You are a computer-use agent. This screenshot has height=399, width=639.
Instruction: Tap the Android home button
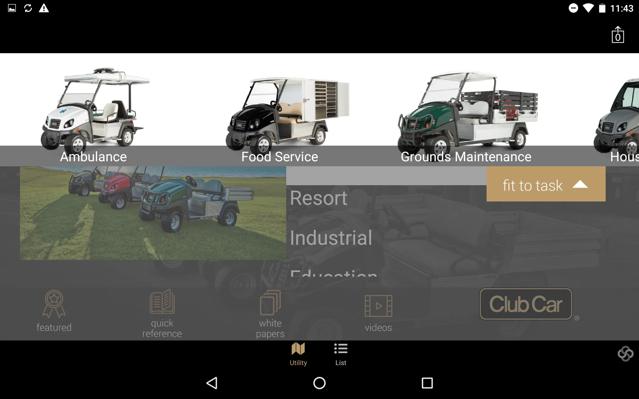pos(319,383)
